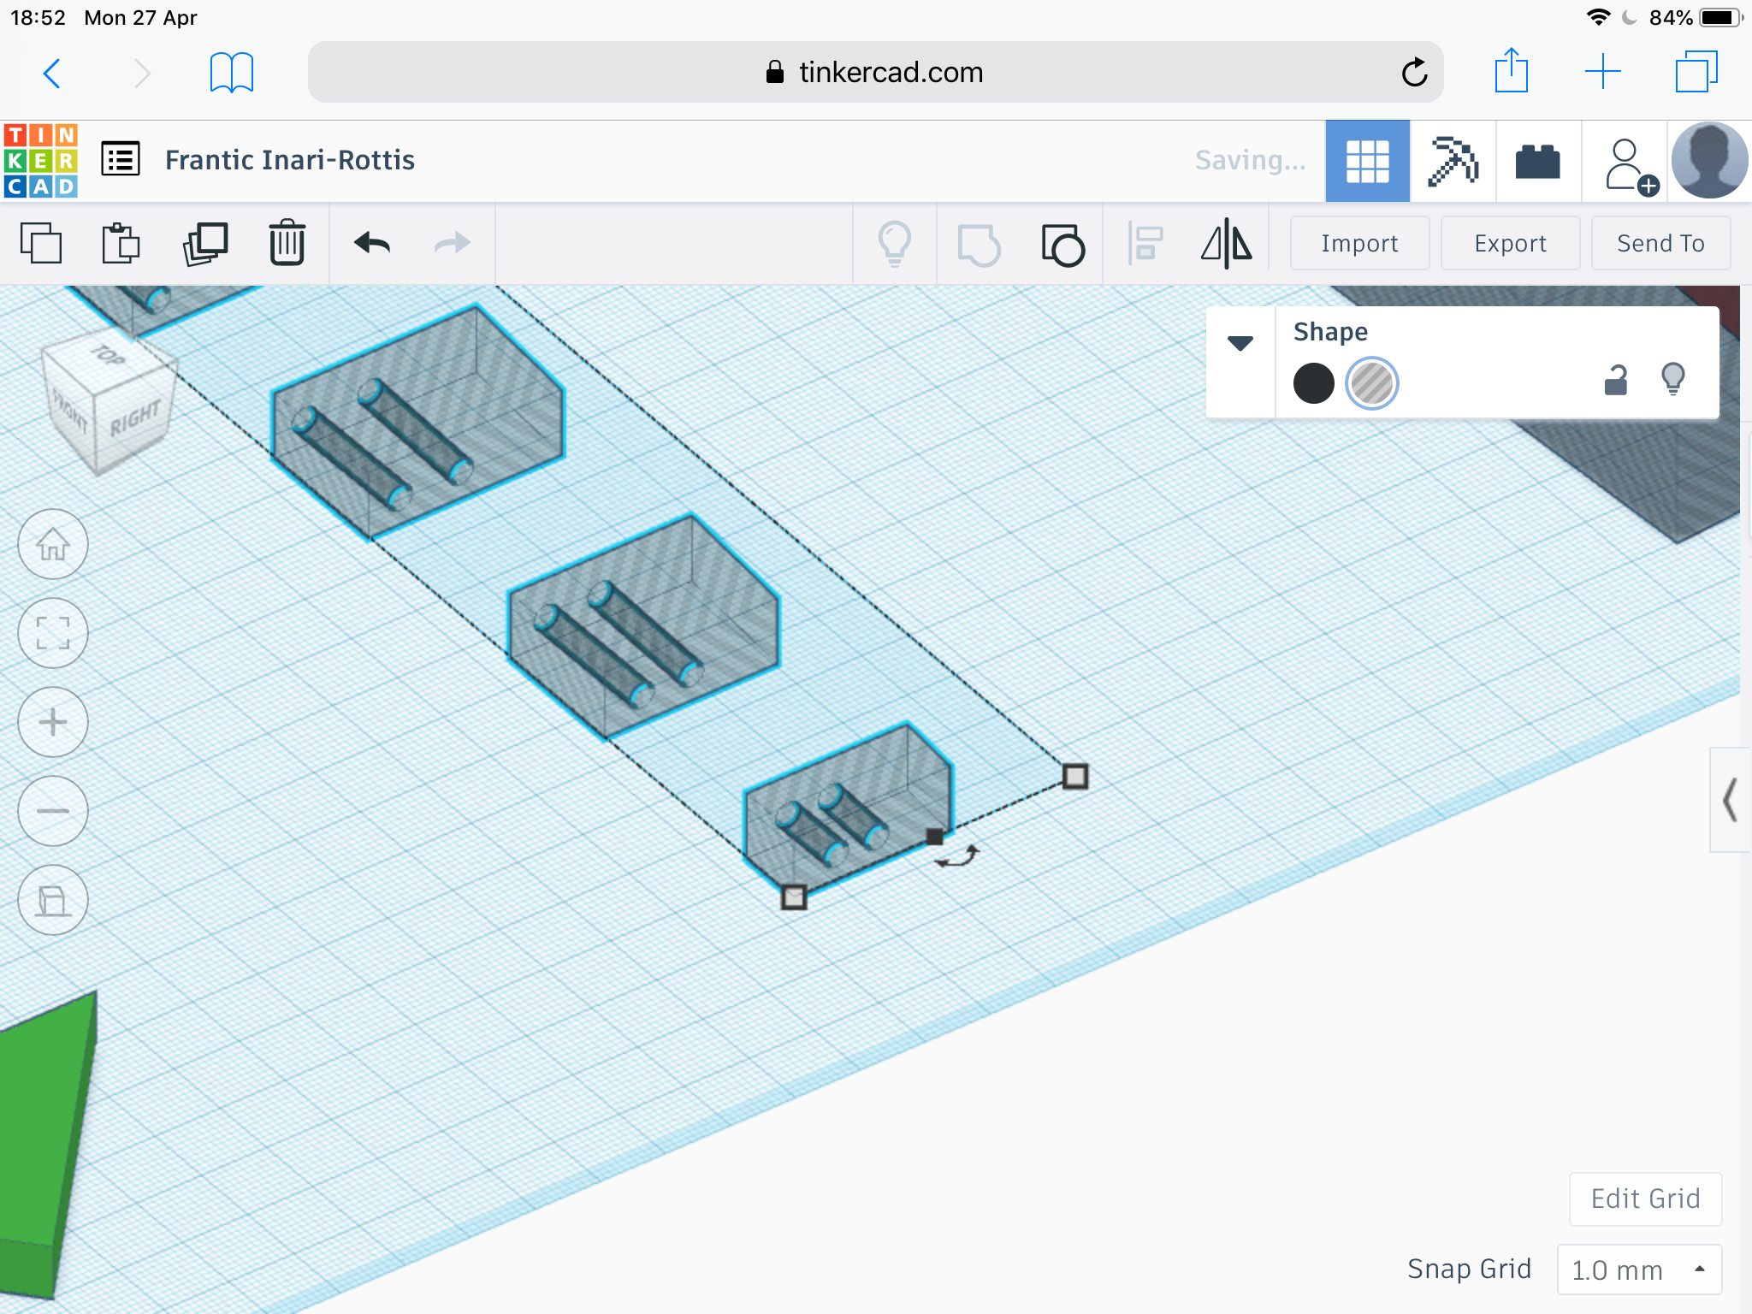The image size is (1752, 1314).
Task: Rename the design Frantic Inari-Rottis
Action: coord(289,161)
